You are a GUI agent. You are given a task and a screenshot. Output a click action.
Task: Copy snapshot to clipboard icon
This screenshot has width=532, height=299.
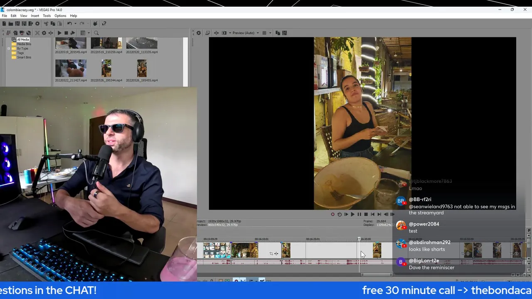278,33
